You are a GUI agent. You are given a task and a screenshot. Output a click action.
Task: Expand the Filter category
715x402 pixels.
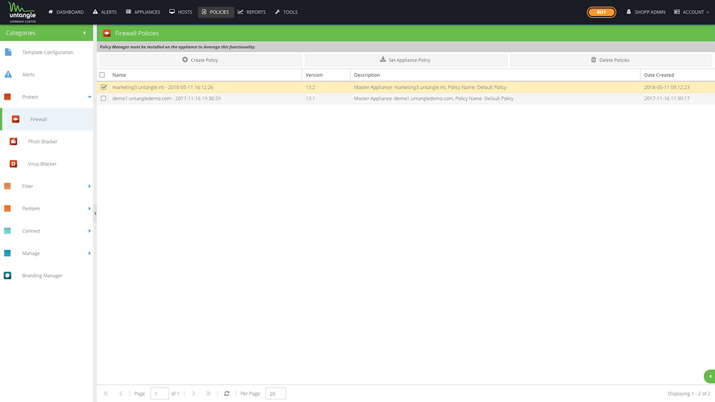pyautogui.click(x=90, y=186)
